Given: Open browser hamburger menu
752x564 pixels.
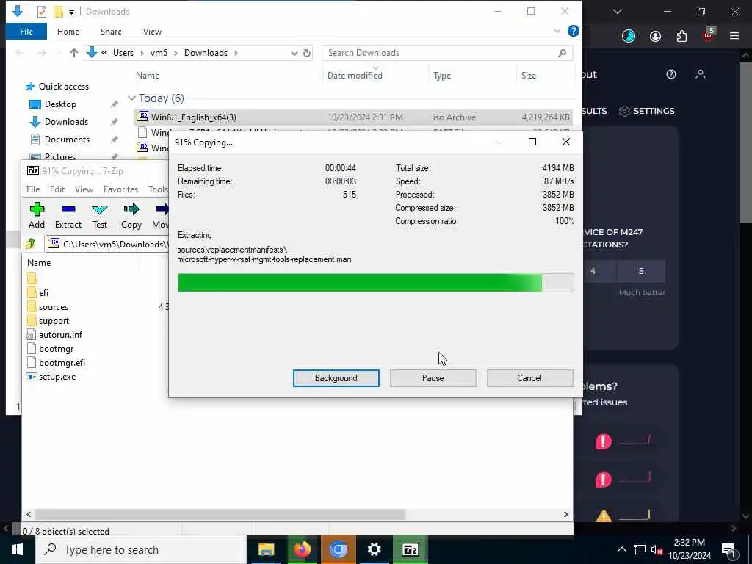Looking at the screenshot, I should (734, 36).
